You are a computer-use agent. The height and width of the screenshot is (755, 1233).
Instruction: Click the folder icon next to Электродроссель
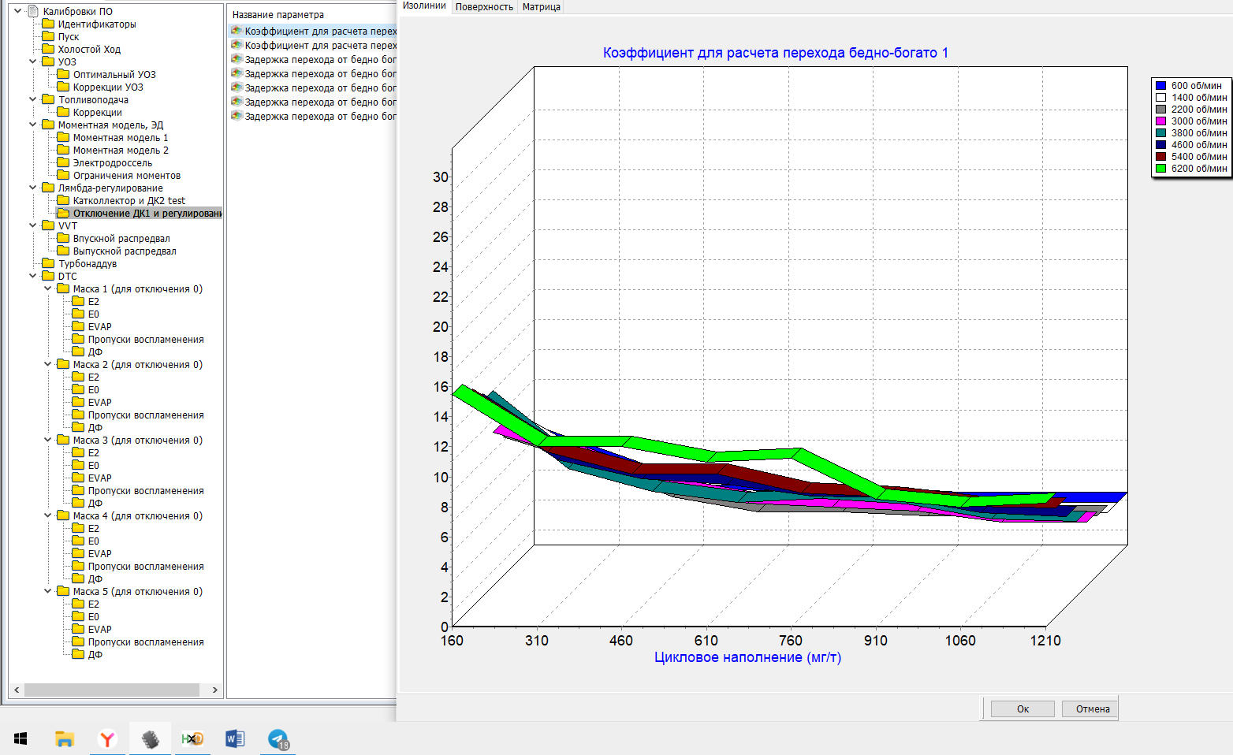pos(64,162)
